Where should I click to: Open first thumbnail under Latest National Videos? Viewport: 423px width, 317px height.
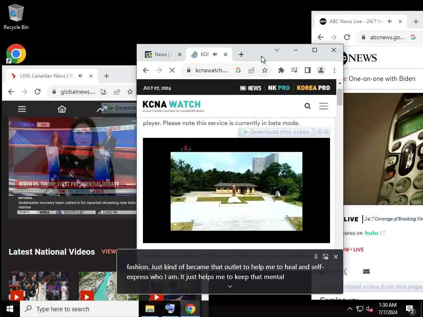click(39, 286)
